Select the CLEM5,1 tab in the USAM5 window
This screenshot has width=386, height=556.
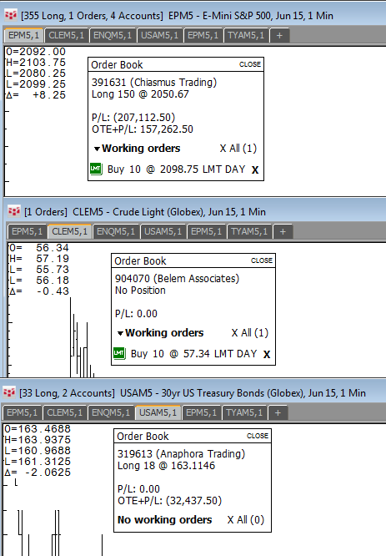pos(65,412)
